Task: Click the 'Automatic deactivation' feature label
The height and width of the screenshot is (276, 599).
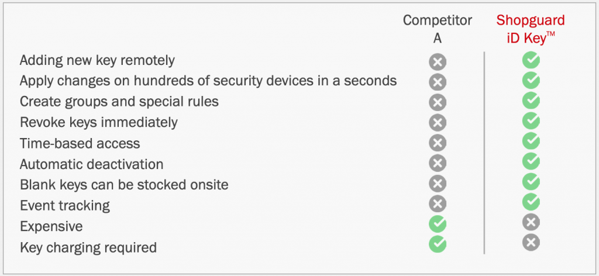Action: (91, 164)
